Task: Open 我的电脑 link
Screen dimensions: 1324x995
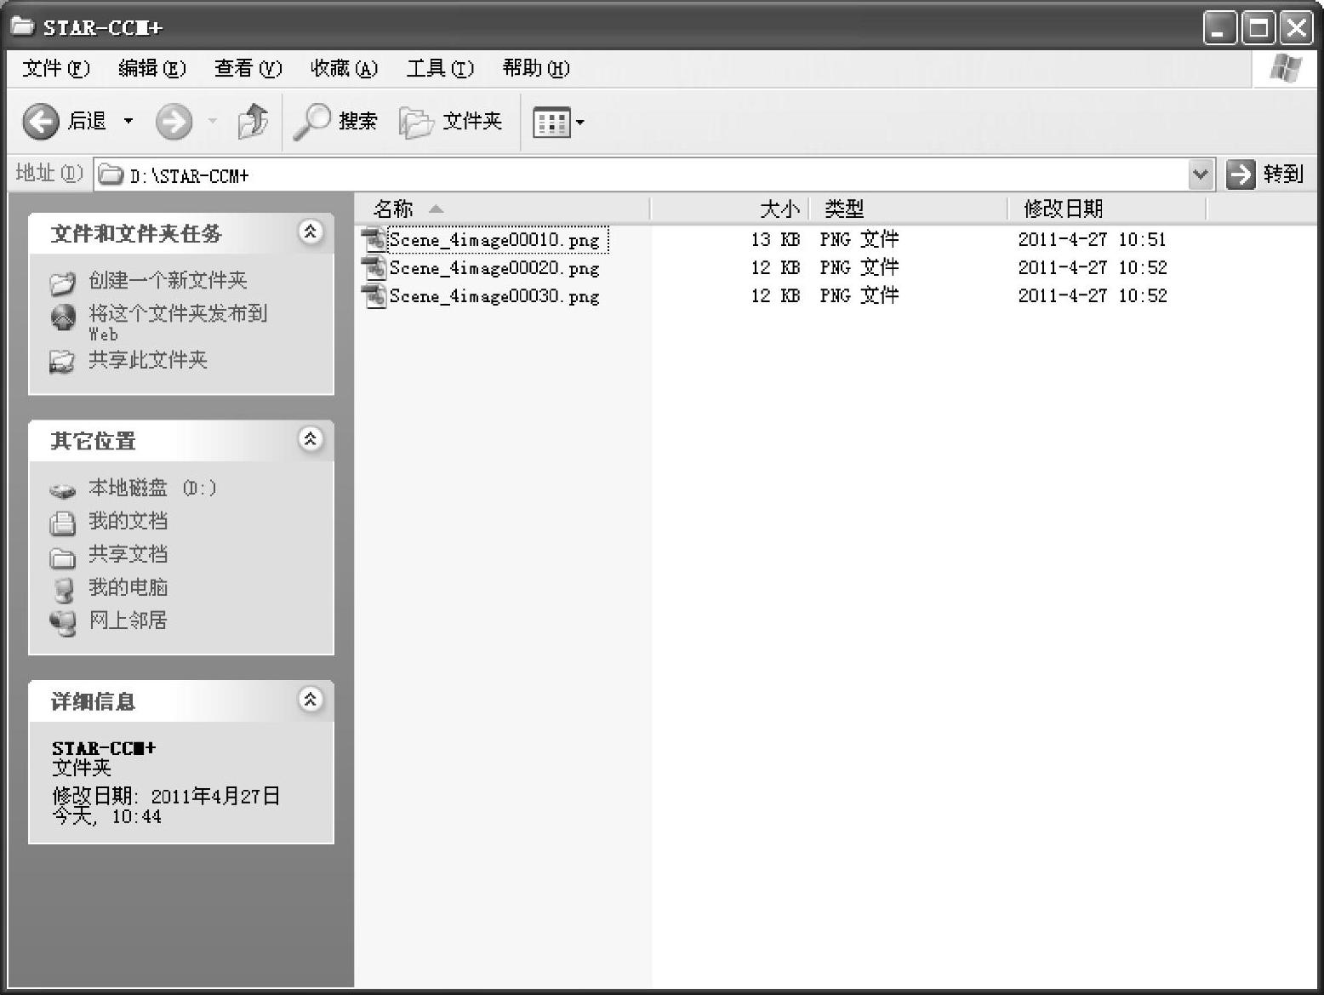Action: coord(128,587)
